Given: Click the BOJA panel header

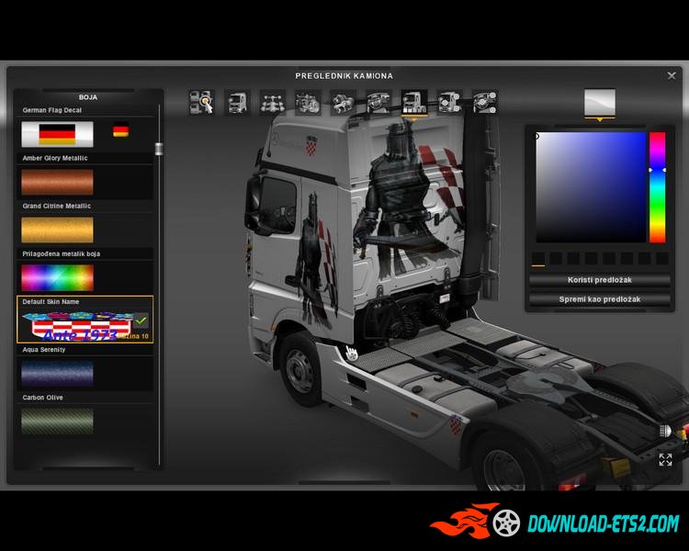Looking at the screenshot, I should click(88, 97).
